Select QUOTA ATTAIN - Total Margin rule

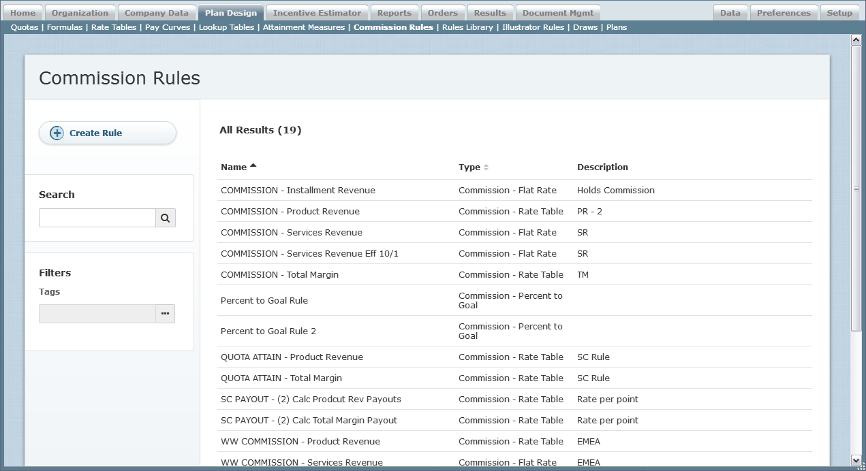tap(281, 378)
